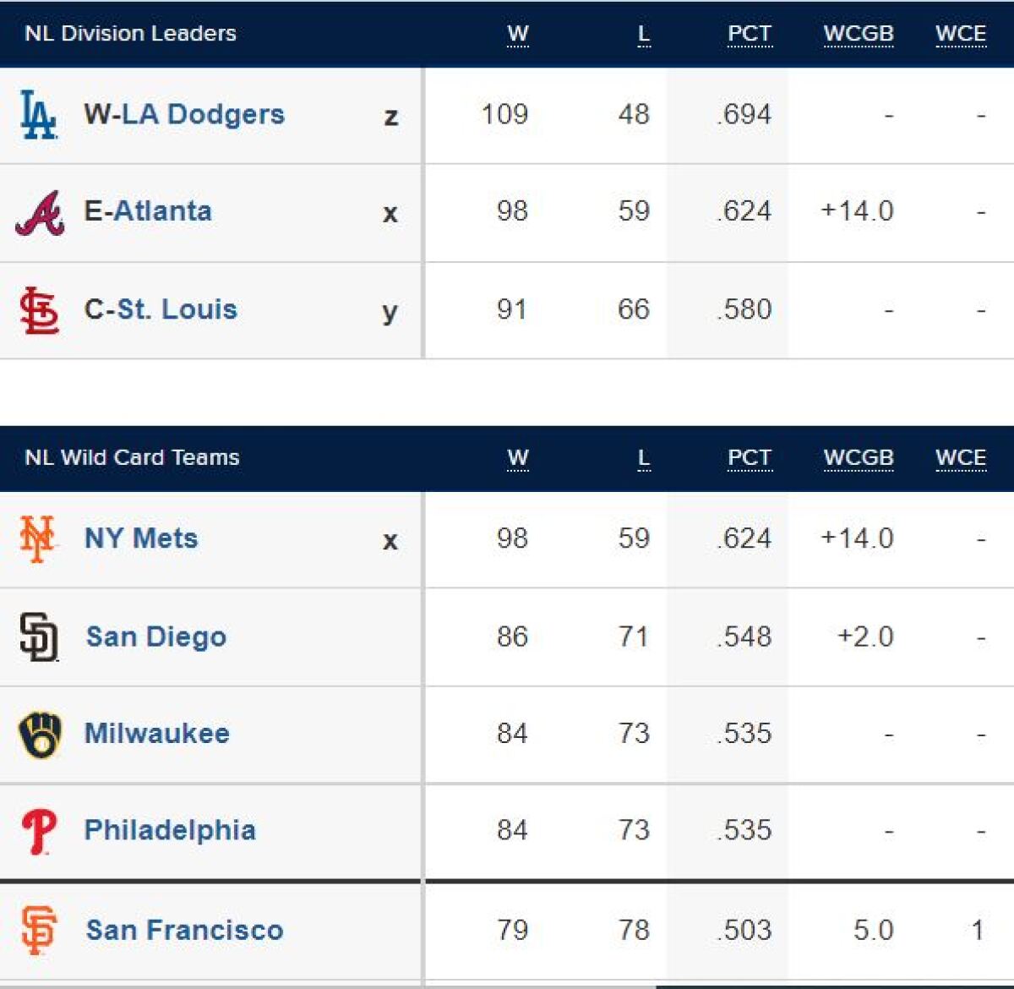Click the San Francisco Giants logo
This screenshot has width=1014, height=989.
click(x=39, y=930)
